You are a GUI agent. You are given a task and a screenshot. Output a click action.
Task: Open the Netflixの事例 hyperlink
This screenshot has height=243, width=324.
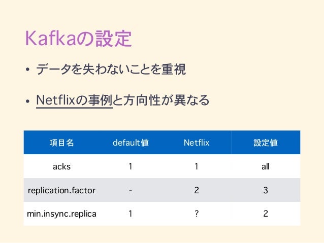click(74, 100)
